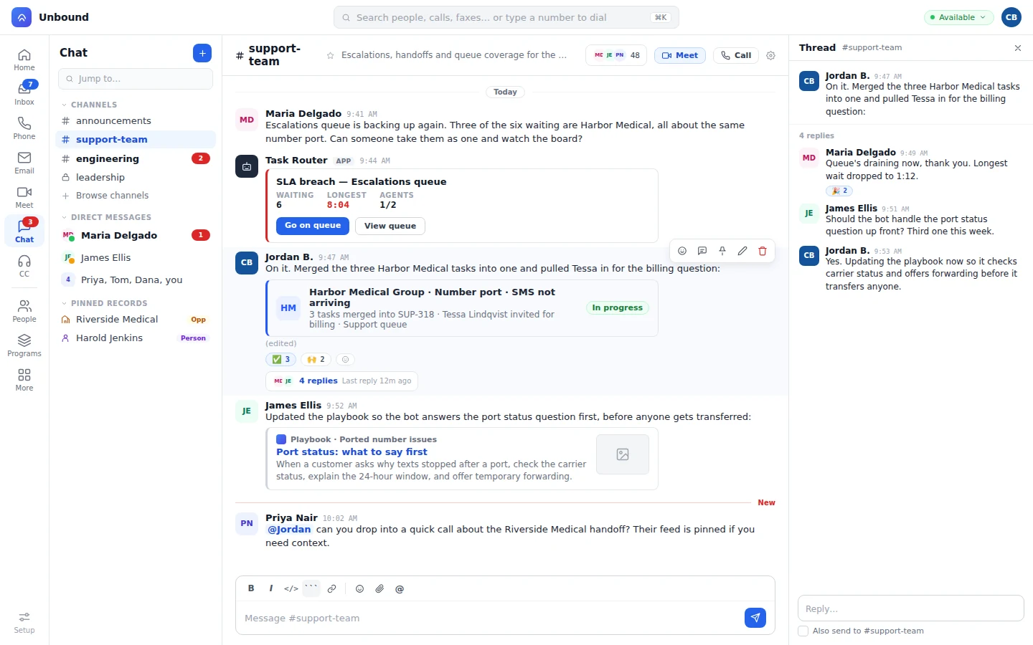Edit Jordan's message with the pencil icon
The image size is (1033, 645).
click(742, 251)
